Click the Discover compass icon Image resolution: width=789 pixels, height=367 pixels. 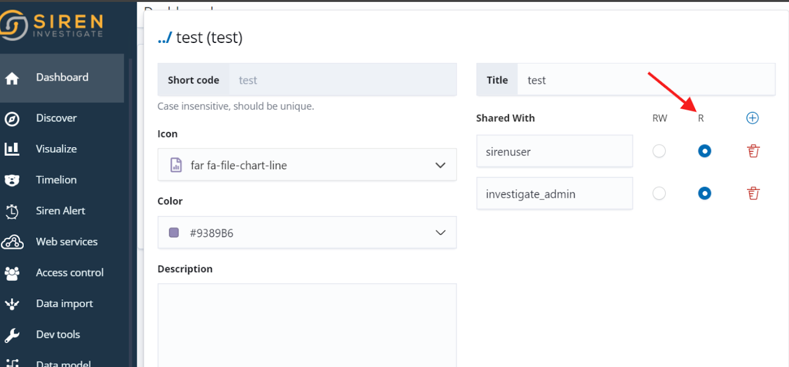(x=12, y=119)
